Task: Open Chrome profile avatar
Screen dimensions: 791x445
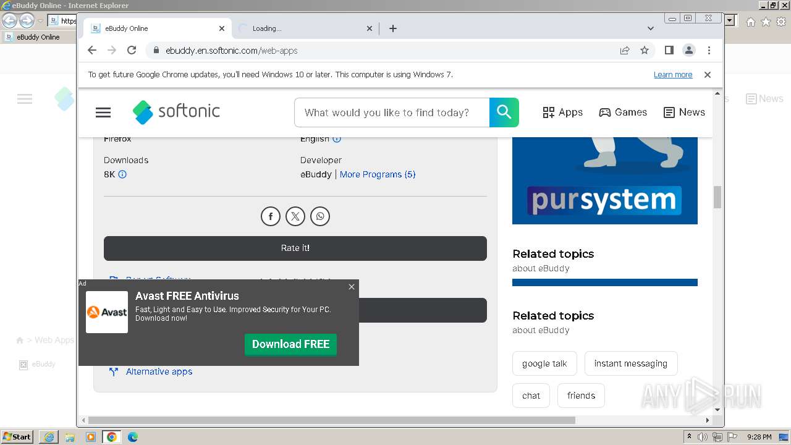Action: click(689, 50)
